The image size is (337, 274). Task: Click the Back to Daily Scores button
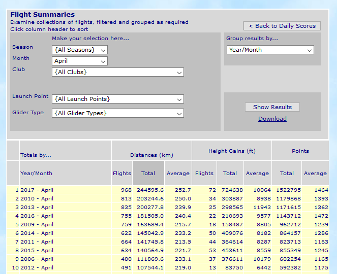point(282,26)
